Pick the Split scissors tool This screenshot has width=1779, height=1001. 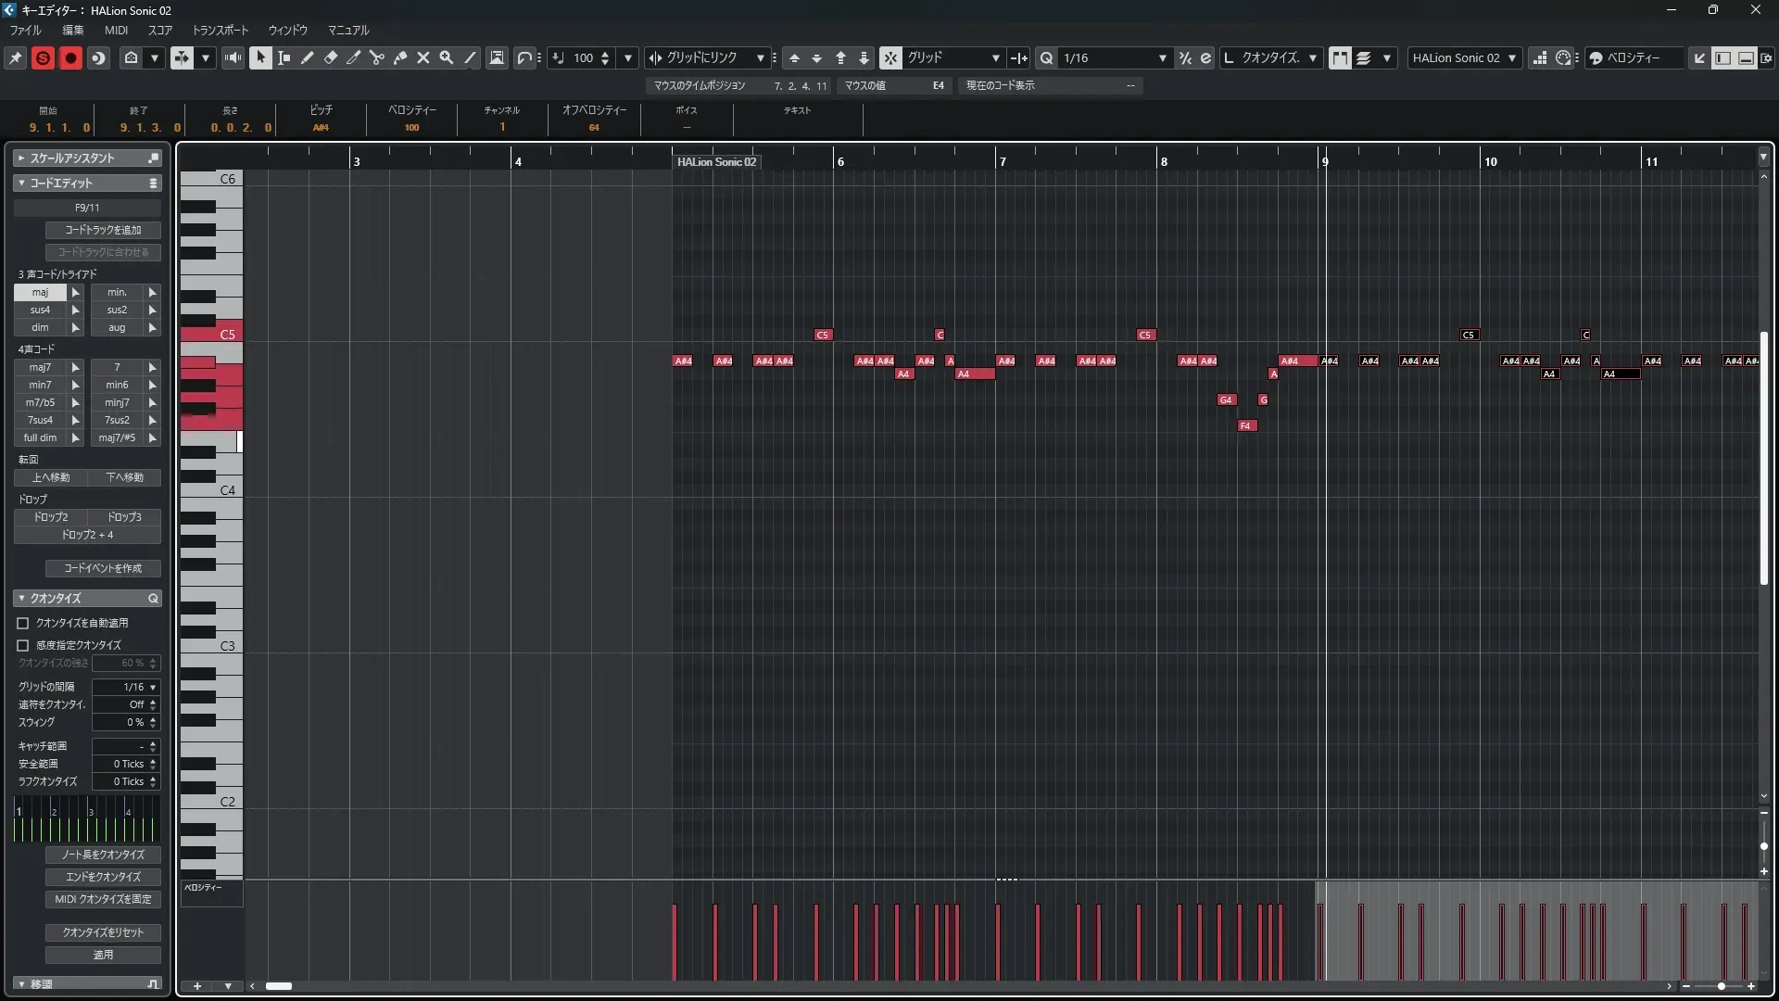click(x=377, y=57)
